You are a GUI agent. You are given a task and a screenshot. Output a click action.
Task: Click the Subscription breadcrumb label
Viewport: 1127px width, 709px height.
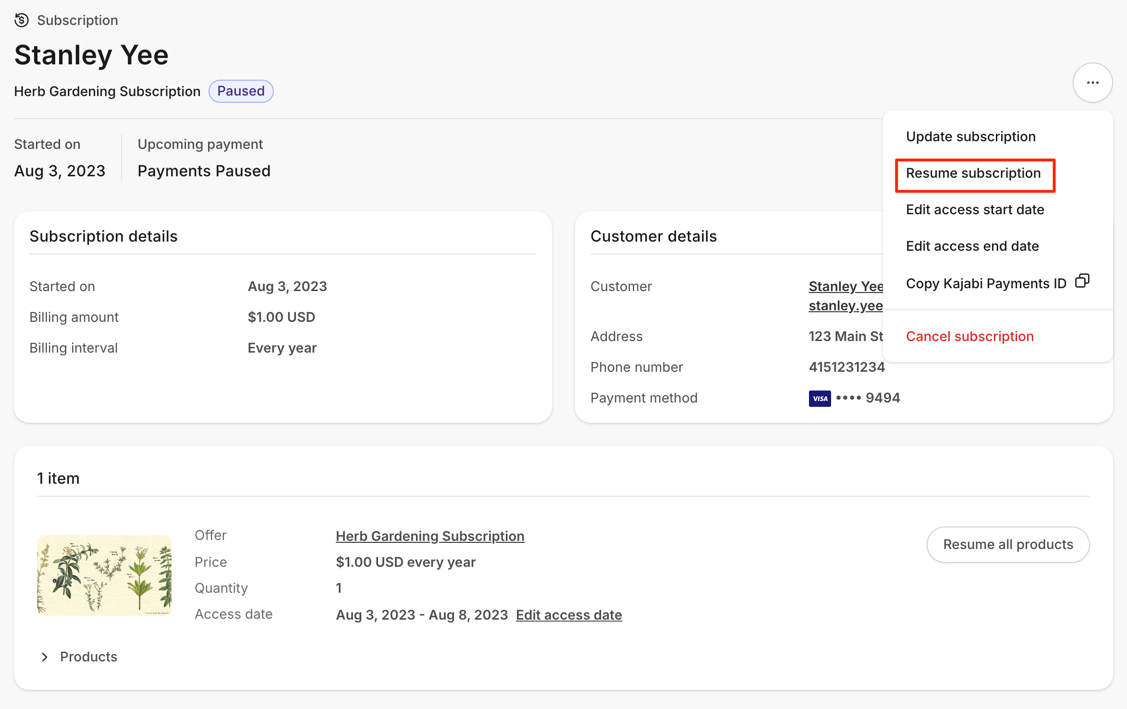coord(77,20)
